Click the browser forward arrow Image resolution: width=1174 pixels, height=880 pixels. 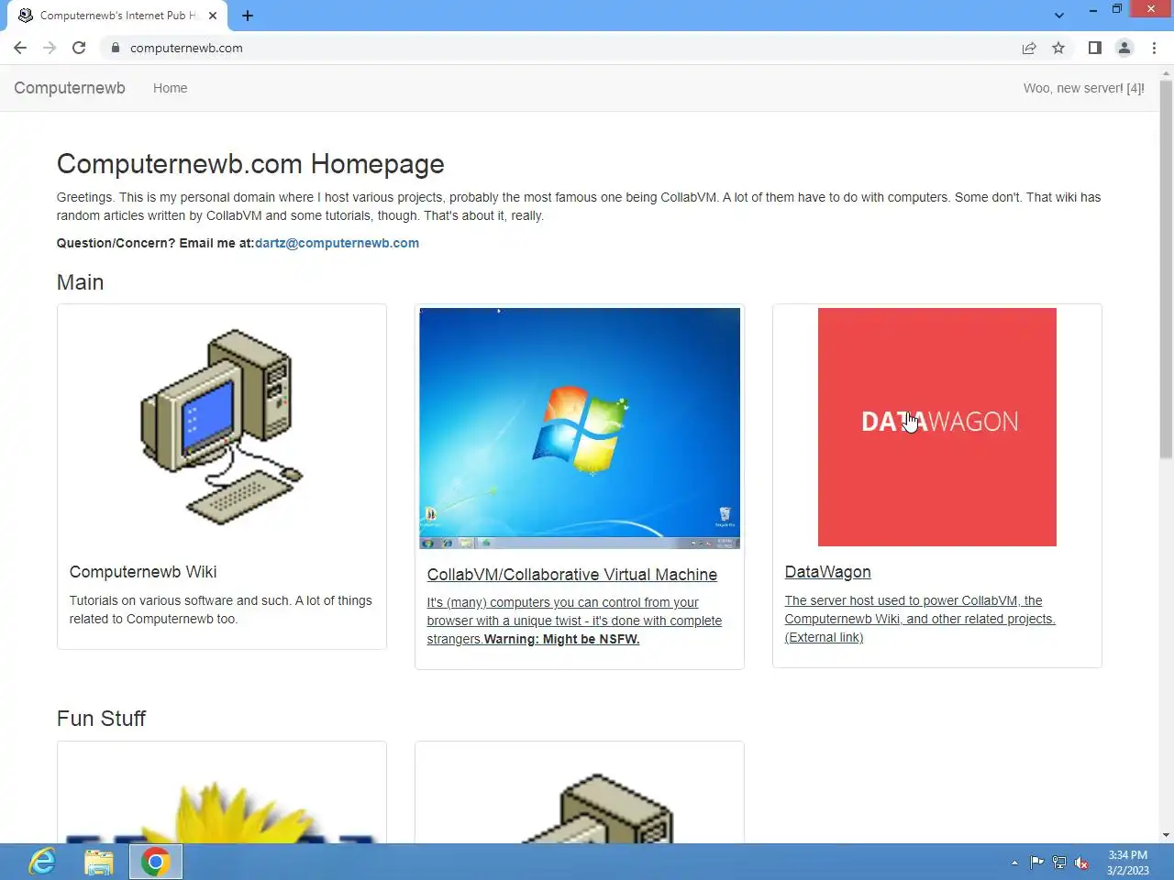(x=50, y=48)
